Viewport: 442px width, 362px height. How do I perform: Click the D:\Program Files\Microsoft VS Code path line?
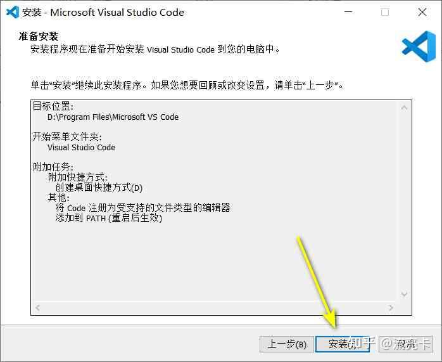tap(113, 117)
